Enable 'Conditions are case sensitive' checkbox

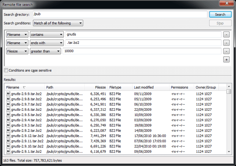point(6,70)
